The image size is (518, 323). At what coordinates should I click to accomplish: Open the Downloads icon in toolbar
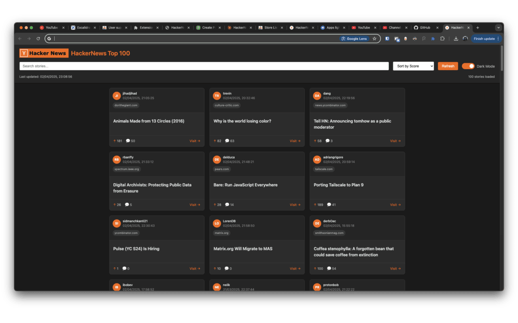(456, 39)
